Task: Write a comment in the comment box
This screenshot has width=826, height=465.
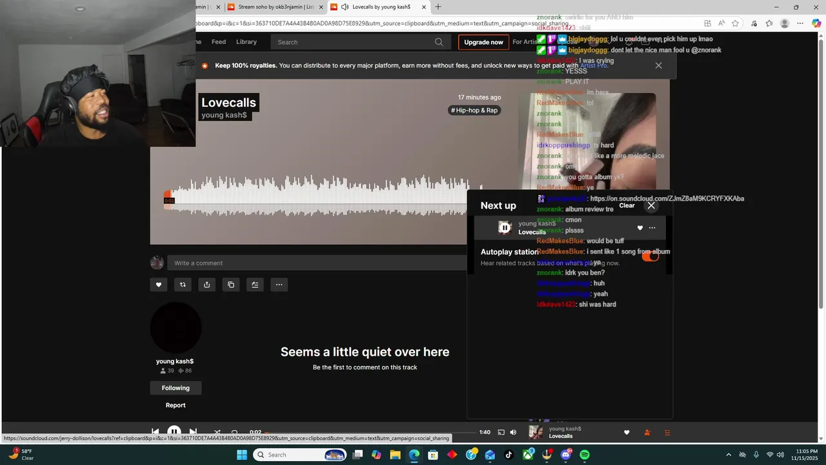Action: pos(317,263)
